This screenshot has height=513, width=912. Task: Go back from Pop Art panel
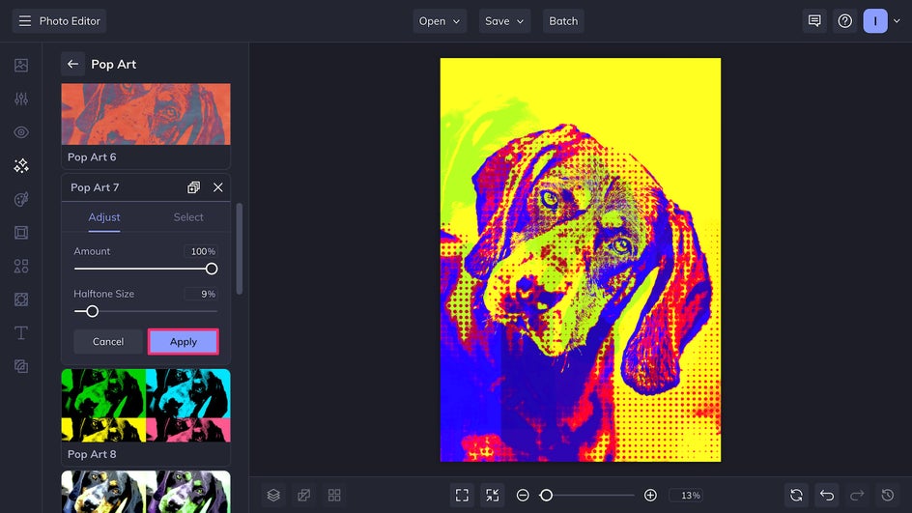72,64
